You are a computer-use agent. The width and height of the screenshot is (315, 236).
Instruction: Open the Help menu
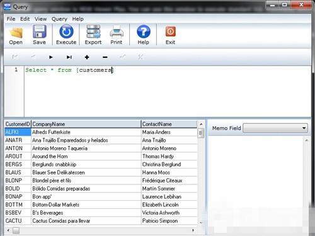click(x=78, y=19)
